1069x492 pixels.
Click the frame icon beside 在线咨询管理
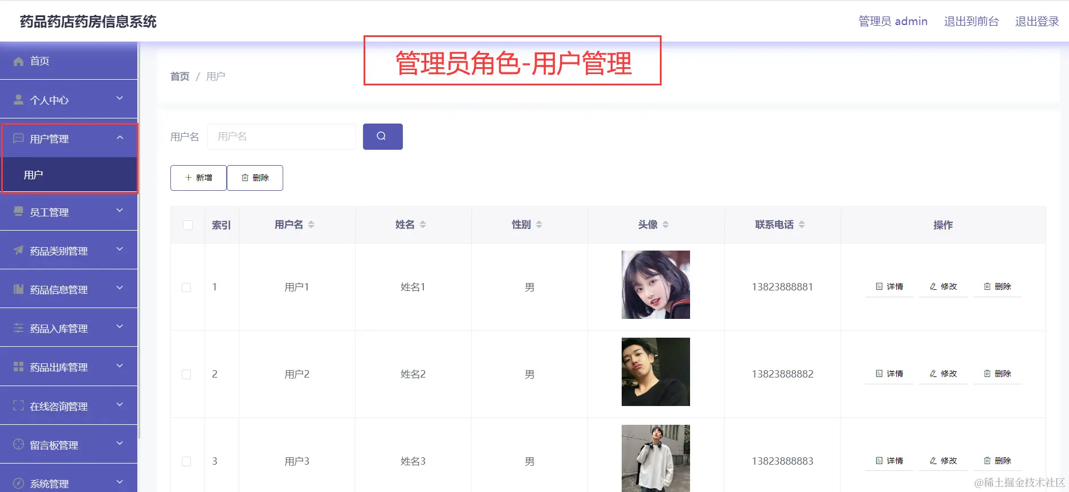point(18,406)
